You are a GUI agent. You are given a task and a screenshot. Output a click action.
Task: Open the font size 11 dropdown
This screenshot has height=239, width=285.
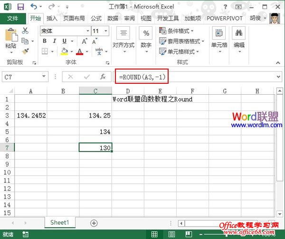(106, 31)
